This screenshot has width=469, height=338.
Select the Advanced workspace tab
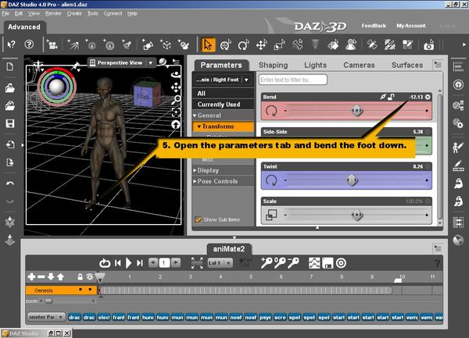24,27
